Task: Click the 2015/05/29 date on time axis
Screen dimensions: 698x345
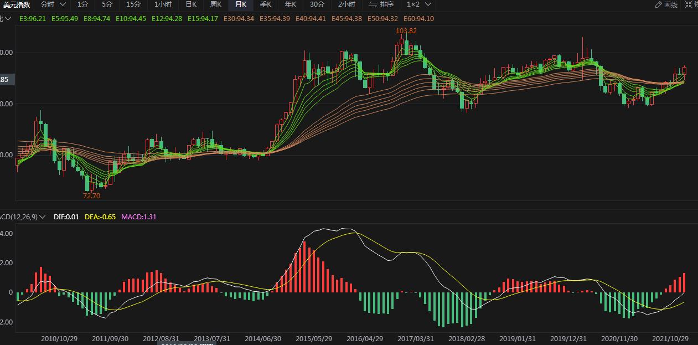Action: pyautogui.click(x=314, y=338)
